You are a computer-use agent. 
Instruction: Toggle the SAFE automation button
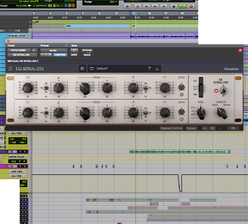74,55
